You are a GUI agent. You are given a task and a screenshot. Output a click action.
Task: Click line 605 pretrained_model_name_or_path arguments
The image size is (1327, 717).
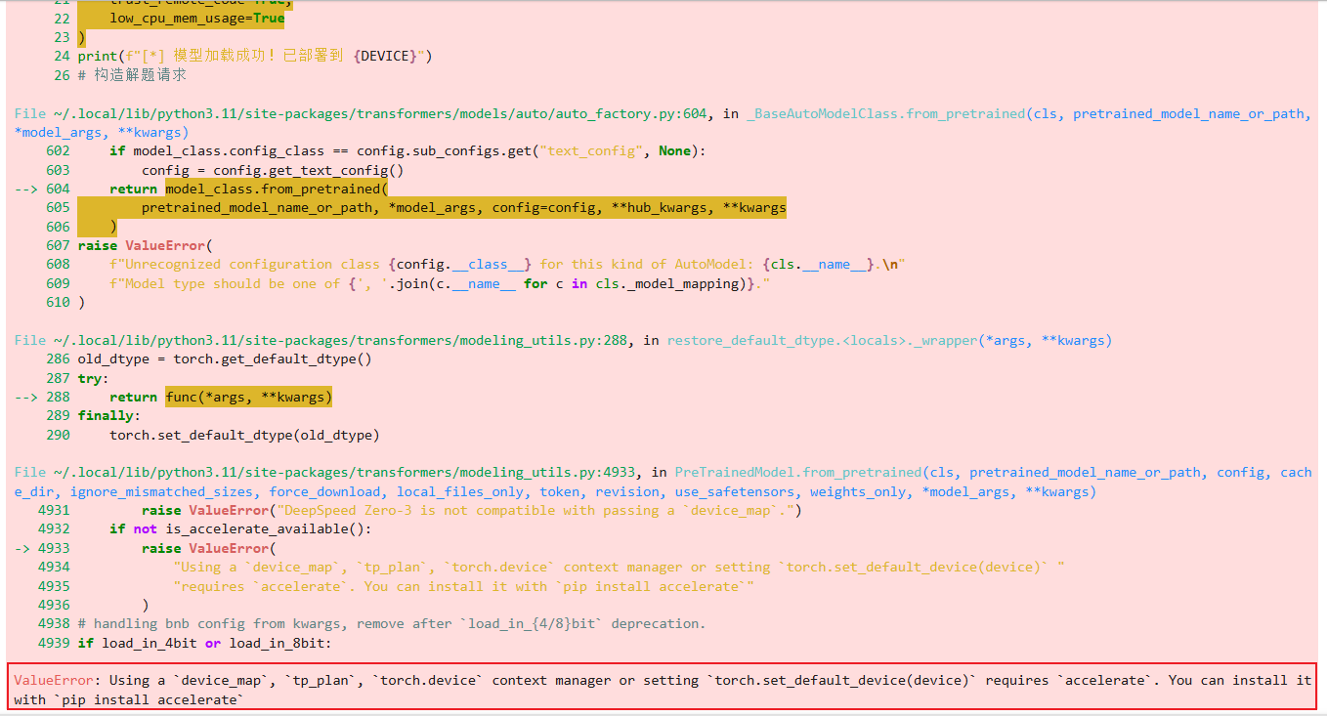pyautogui.click(x=463, y=207)
